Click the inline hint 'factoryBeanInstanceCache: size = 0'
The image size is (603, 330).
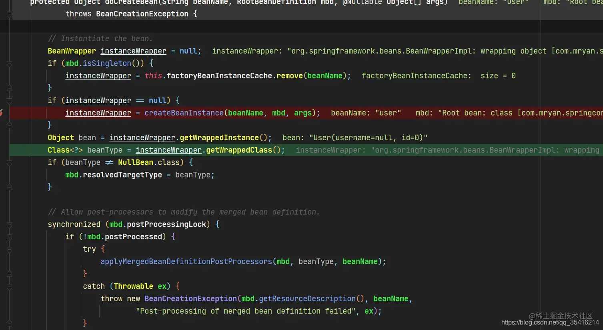point(439,76)
